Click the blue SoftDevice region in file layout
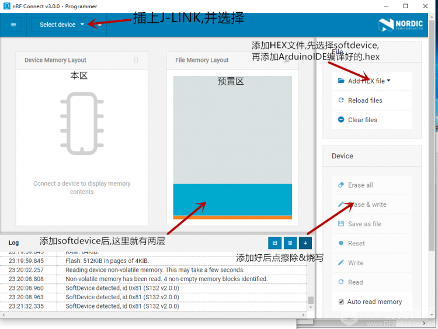The image size is (438, 329). (x=232, y=200)
